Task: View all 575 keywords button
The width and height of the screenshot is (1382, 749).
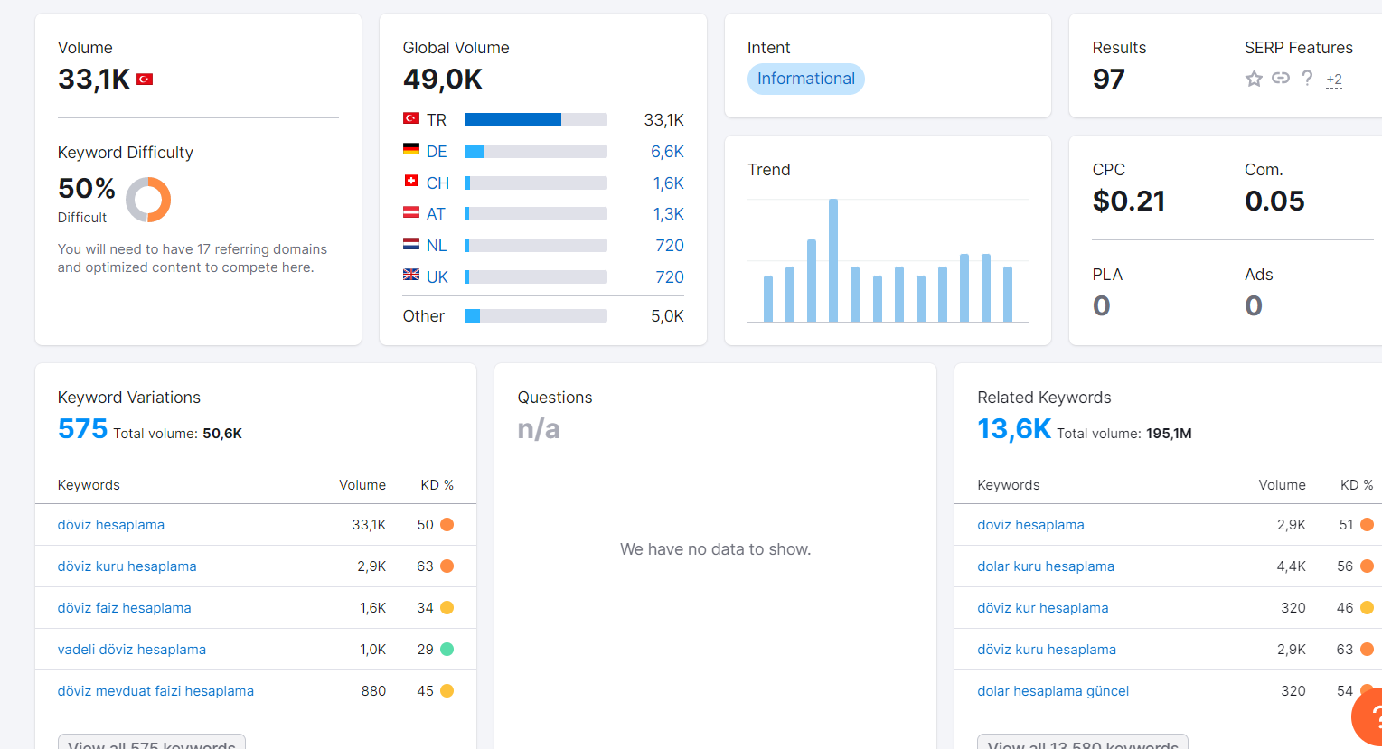Action: coord(152,742)
